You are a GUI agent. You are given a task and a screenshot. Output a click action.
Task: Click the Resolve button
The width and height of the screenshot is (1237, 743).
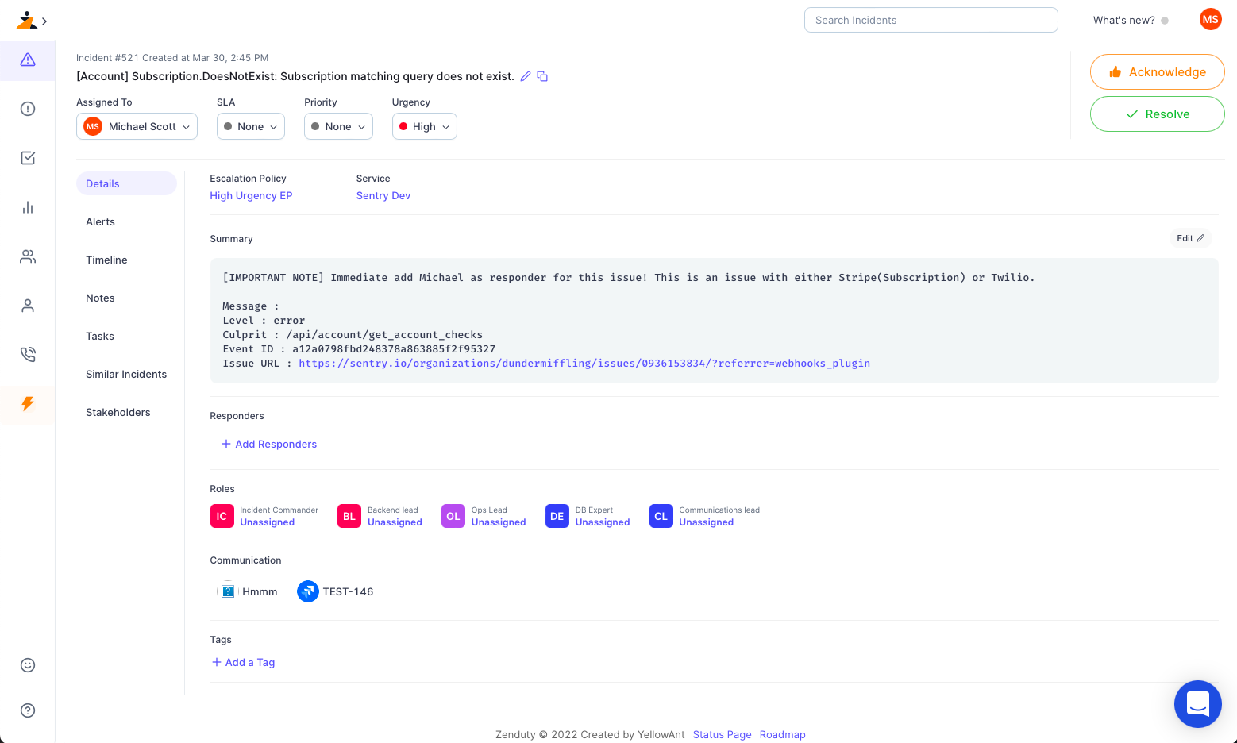point(1157,114)
